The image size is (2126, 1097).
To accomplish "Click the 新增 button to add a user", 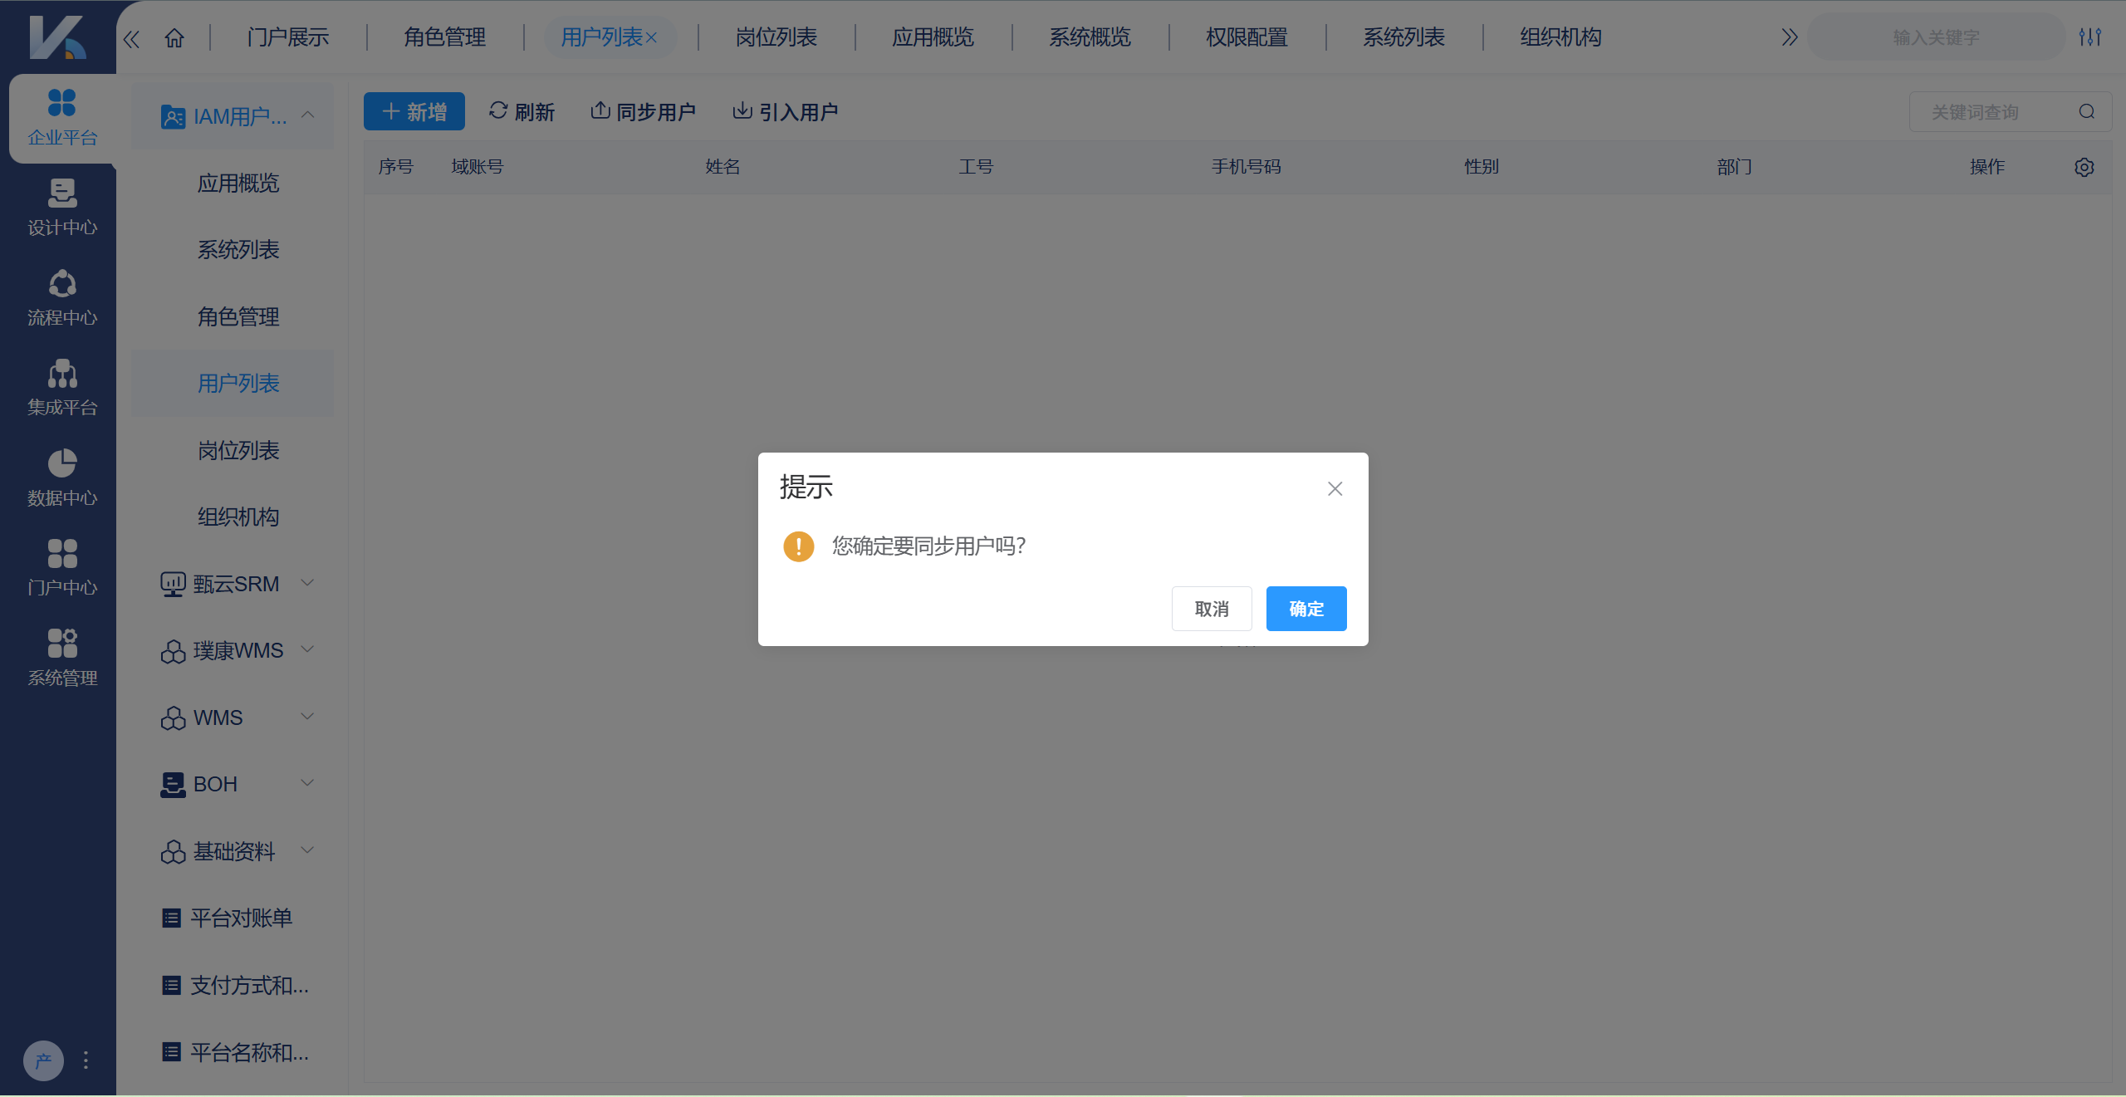I will [x=414, y=110].
